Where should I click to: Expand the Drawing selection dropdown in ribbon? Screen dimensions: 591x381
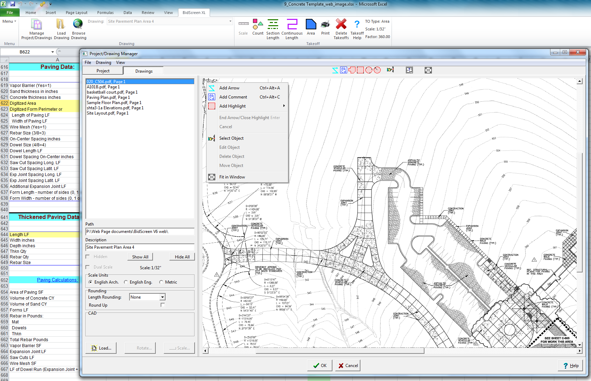click(230, 21)
